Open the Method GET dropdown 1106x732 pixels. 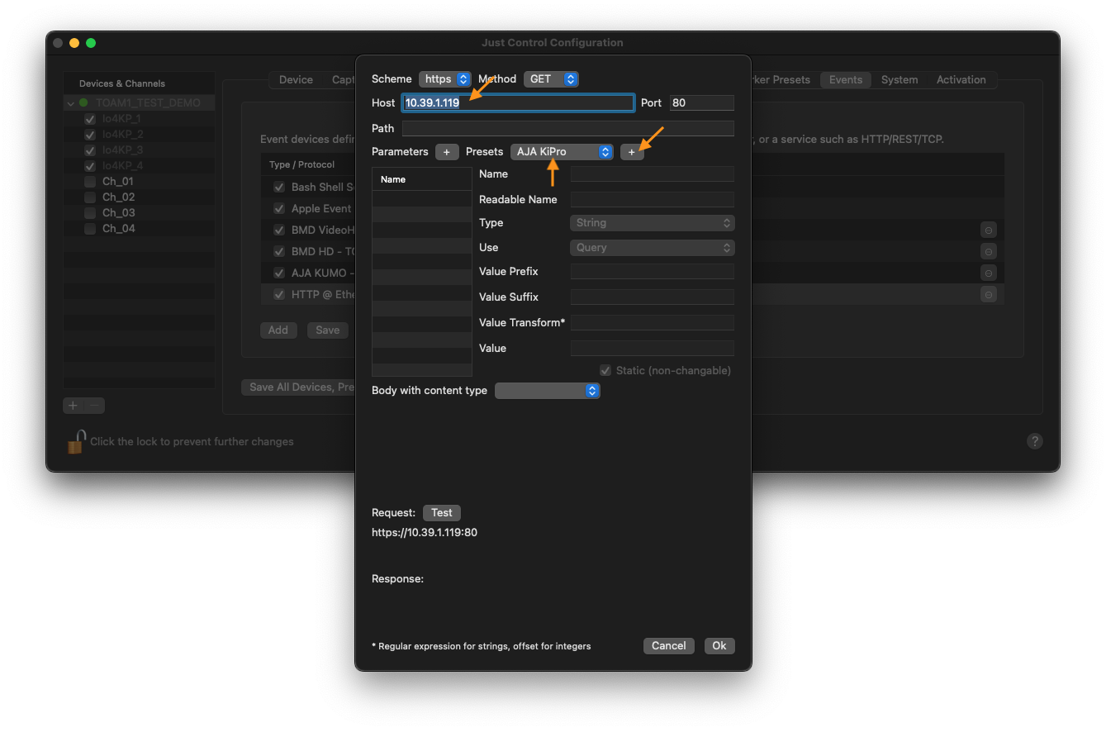click(551, 79)
